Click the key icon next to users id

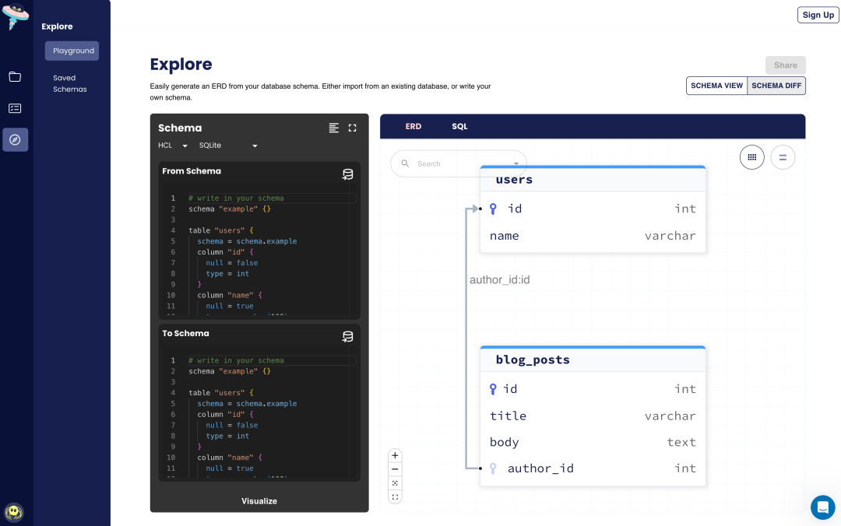click(x=493, y=209)
